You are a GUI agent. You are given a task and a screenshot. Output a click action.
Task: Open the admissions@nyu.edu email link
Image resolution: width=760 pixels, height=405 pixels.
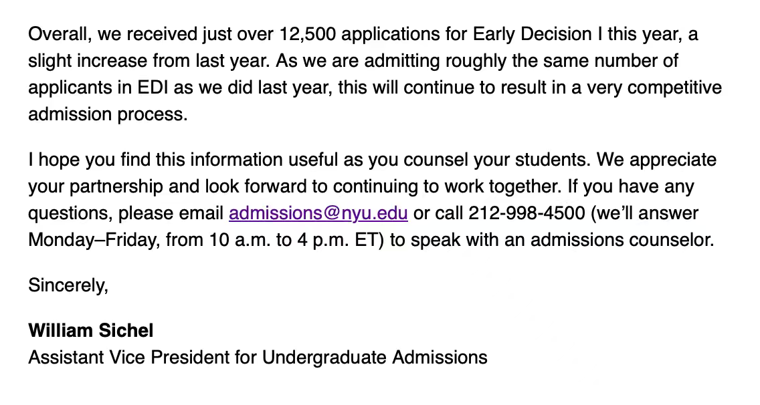(318, 213)
